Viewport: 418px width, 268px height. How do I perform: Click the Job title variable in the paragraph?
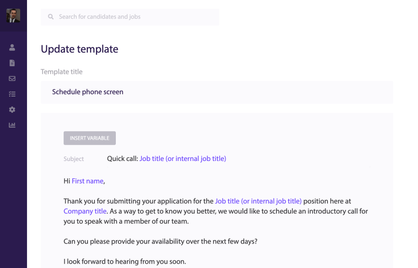pyautogui.click(x=258, y=201)
